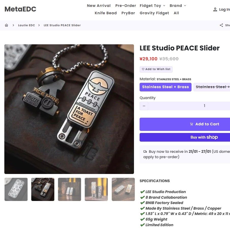Click the Buy with Shop button
Viewport: 230px width, 230px height.
coord(204,137)
